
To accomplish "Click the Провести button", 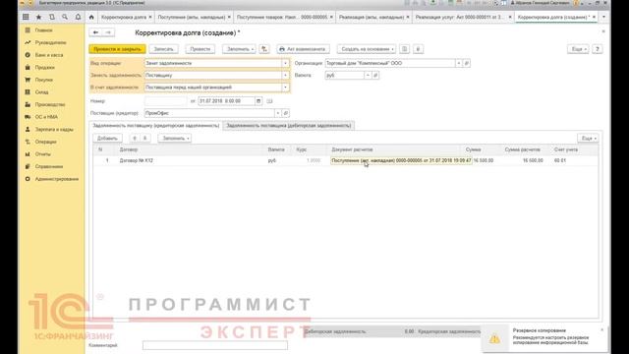I will coord(200,49).
